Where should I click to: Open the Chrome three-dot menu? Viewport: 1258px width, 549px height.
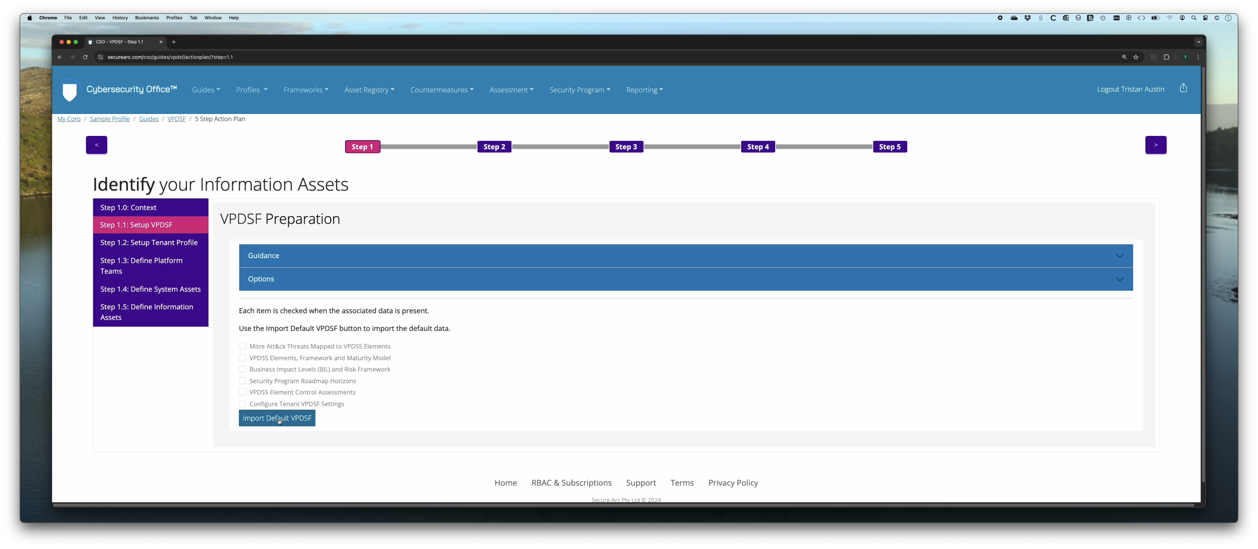coord(1198,57)
